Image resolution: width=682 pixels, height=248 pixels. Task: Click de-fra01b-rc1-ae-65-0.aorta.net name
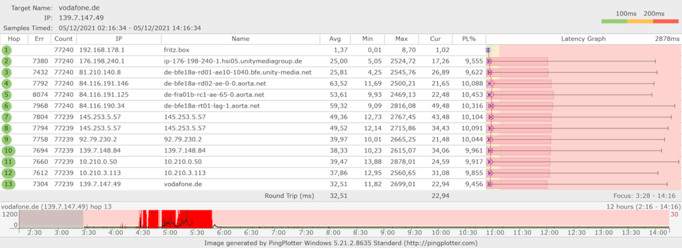pos(214,95)
